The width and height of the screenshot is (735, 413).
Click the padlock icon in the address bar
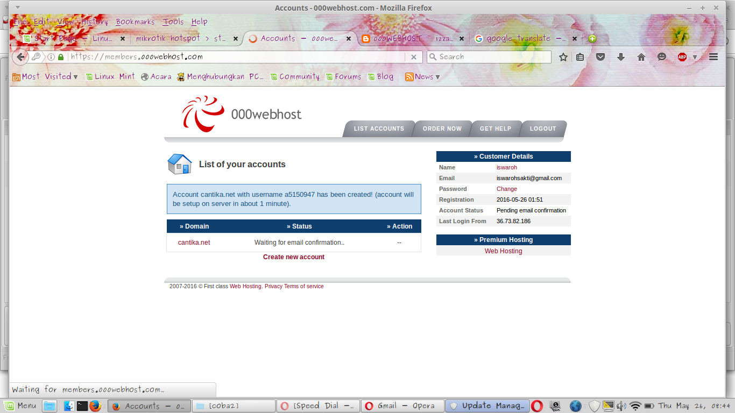click(60, 56)
